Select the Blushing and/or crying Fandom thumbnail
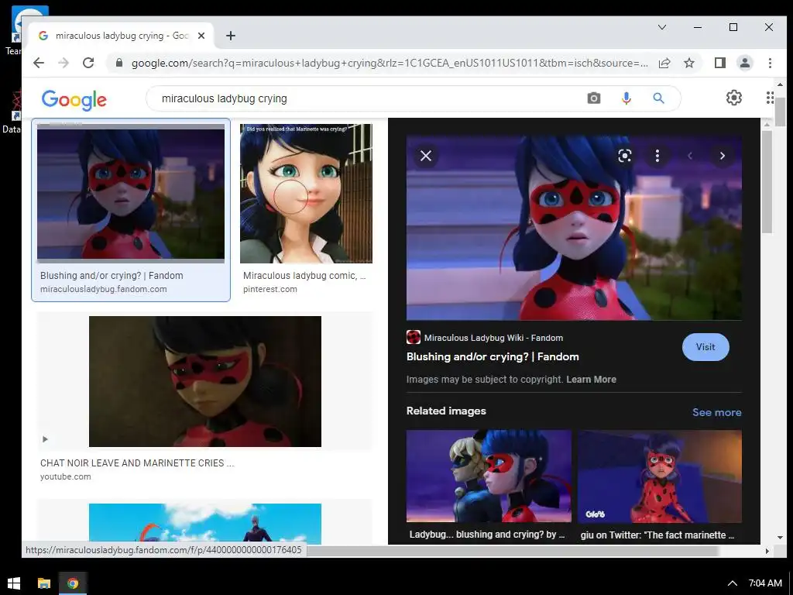793x595 pixels. tap(131, 193)
